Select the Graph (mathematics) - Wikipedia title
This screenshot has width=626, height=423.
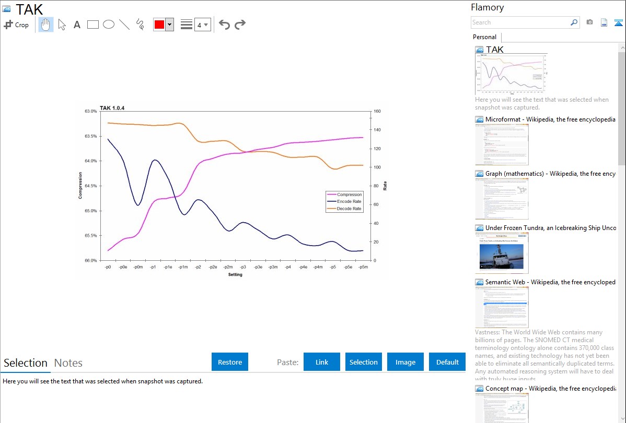pos(551,174)
